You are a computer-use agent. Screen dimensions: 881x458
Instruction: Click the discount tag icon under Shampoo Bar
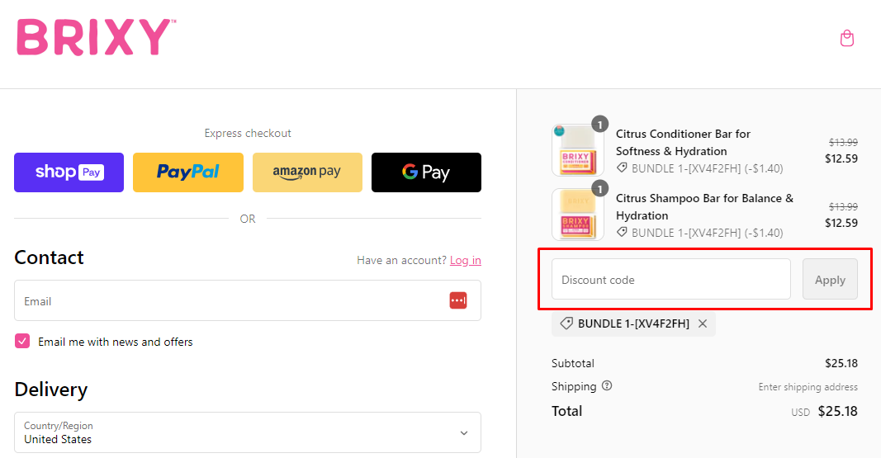pos(622,232)
